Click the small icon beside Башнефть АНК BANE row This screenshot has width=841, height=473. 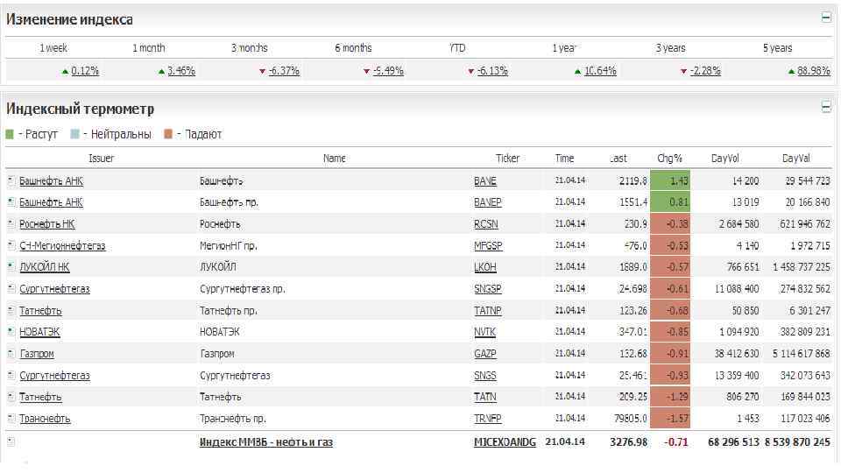coord(11,180)
